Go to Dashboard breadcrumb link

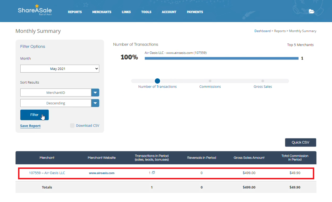tap(262, 31)
